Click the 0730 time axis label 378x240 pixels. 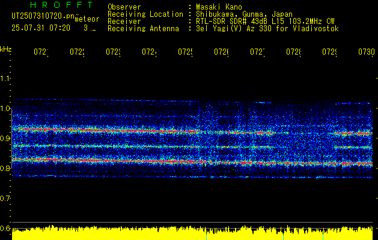tap(367, 52)
